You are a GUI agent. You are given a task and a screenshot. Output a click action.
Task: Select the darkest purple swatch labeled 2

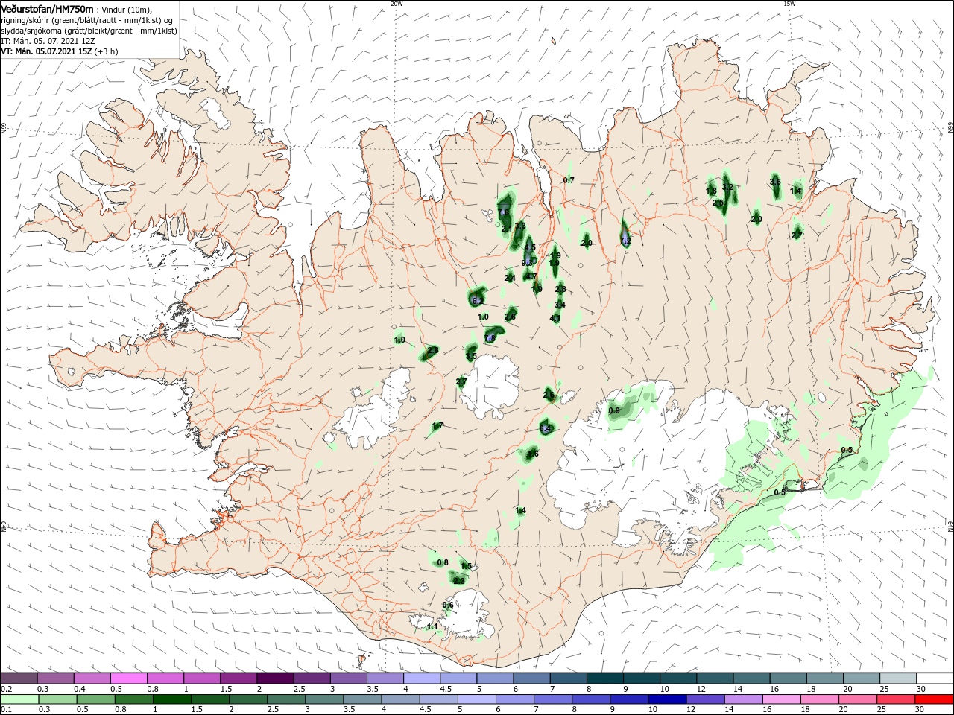(275, 679)
